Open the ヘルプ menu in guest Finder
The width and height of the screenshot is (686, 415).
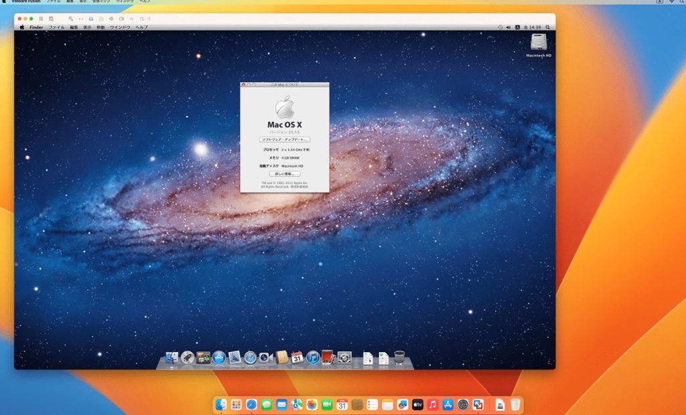pyautogui.click(x=141, y=27)
